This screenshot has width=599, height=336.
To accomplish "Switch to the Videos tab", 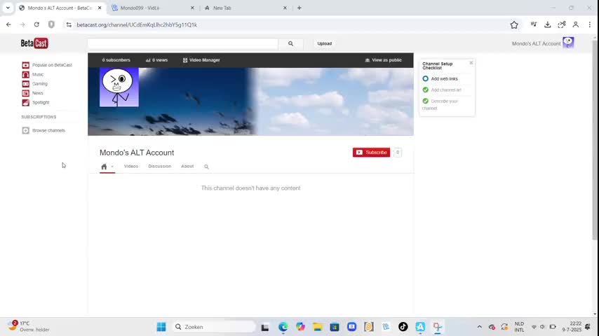I will 131,167.
